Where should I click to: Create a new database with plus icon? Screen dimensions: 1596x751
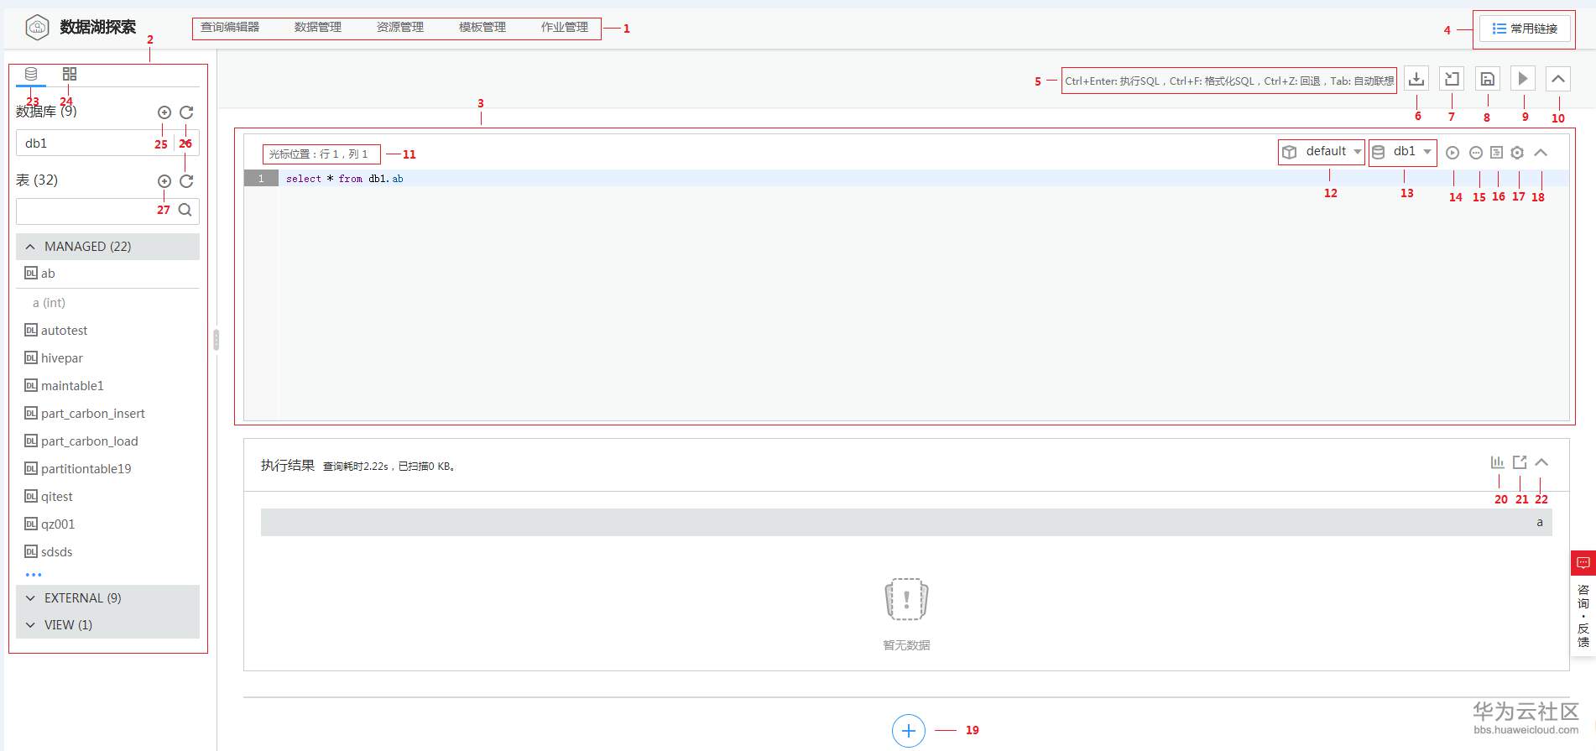[164, 112]
